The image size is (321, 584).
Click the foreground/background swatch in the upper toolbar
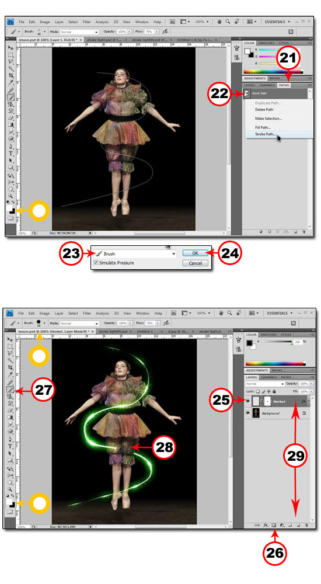click(11, 208)
